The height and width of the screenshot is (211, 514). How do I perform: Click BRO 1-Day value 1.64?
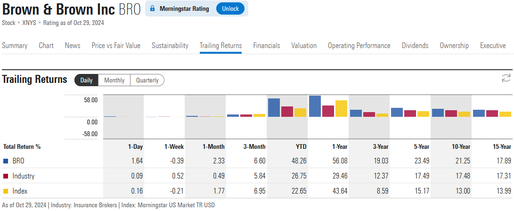(x=138, y=161)
